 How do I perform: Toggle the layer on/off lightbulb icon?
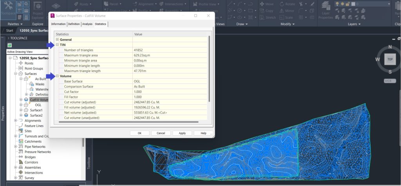click(x=338, y=4)
